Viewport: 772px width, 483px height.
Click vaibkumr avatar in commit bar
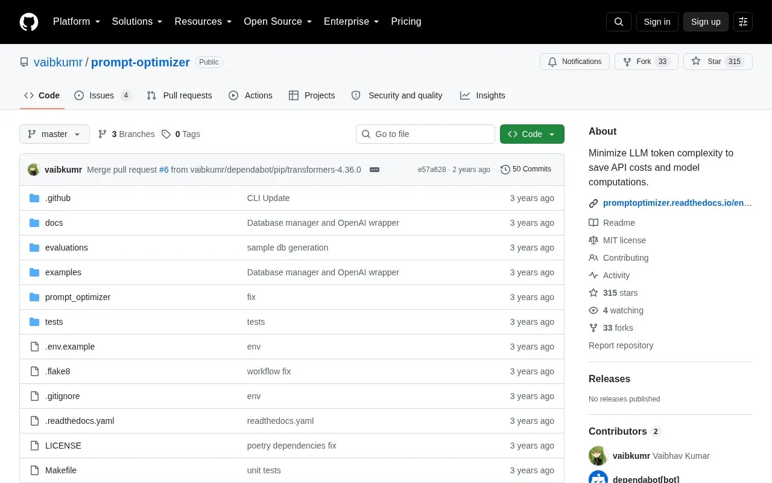(x=34, y=170)
